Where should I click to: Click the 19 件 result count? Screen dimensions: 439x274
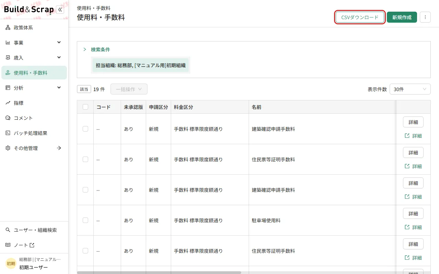pyautogui.click(x=99, y=89)
